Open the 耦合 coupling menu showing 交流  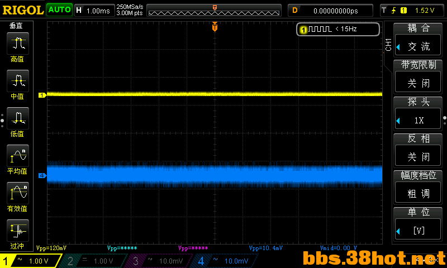click(x=418, y=39)
